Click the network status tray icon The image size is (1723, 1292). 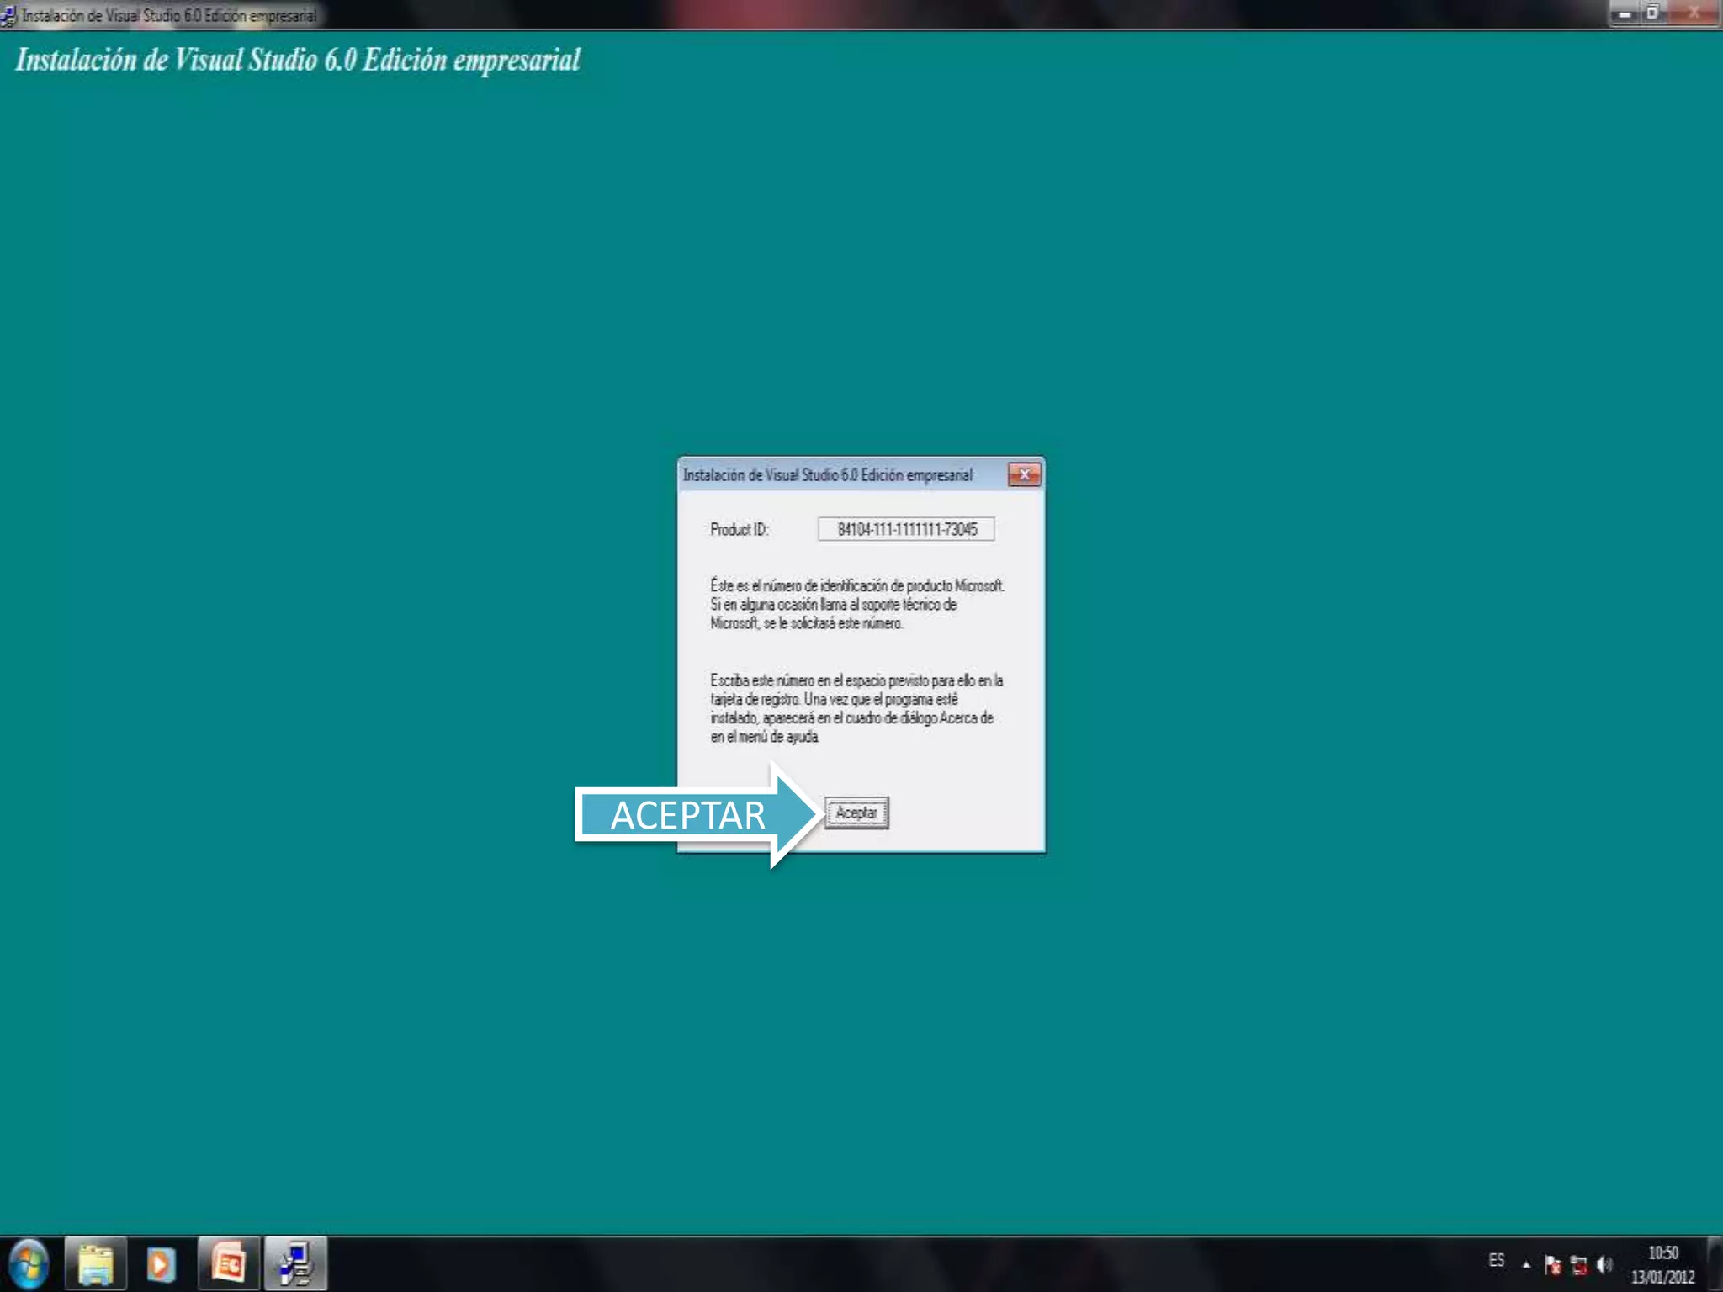pos(1578,1264)
